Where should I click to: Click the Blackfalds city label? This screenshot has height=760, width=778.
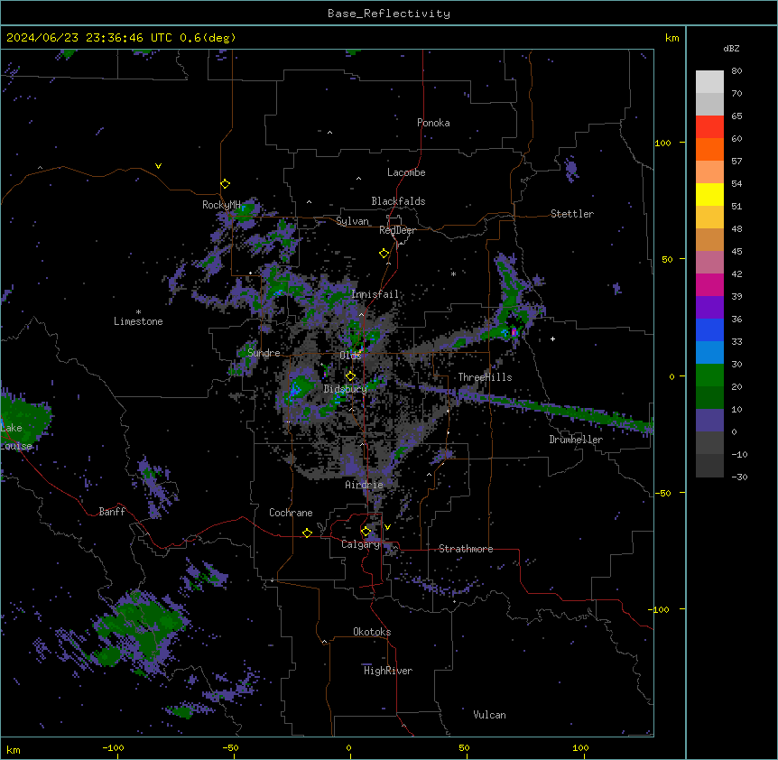(398, 201)
